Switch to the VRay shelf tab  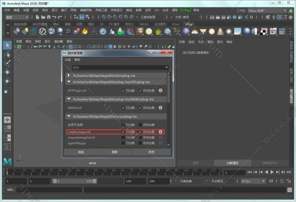tap(189, 24)
